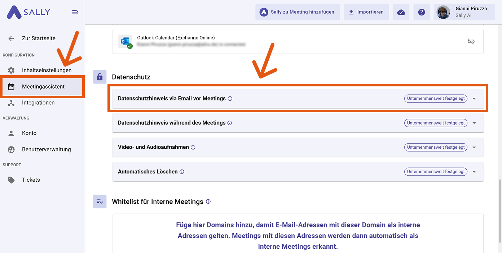The height and width of the screenshot is (253, 502).
Task: Go to Benutzerverwaltung page
Action: [x=46, y=149]
